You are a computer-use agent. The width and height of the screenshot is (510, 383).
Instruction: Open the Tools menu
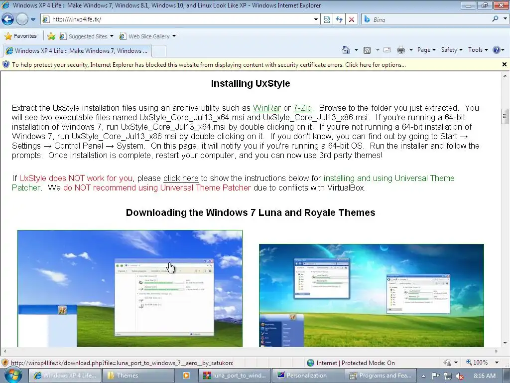coord(478,50)
